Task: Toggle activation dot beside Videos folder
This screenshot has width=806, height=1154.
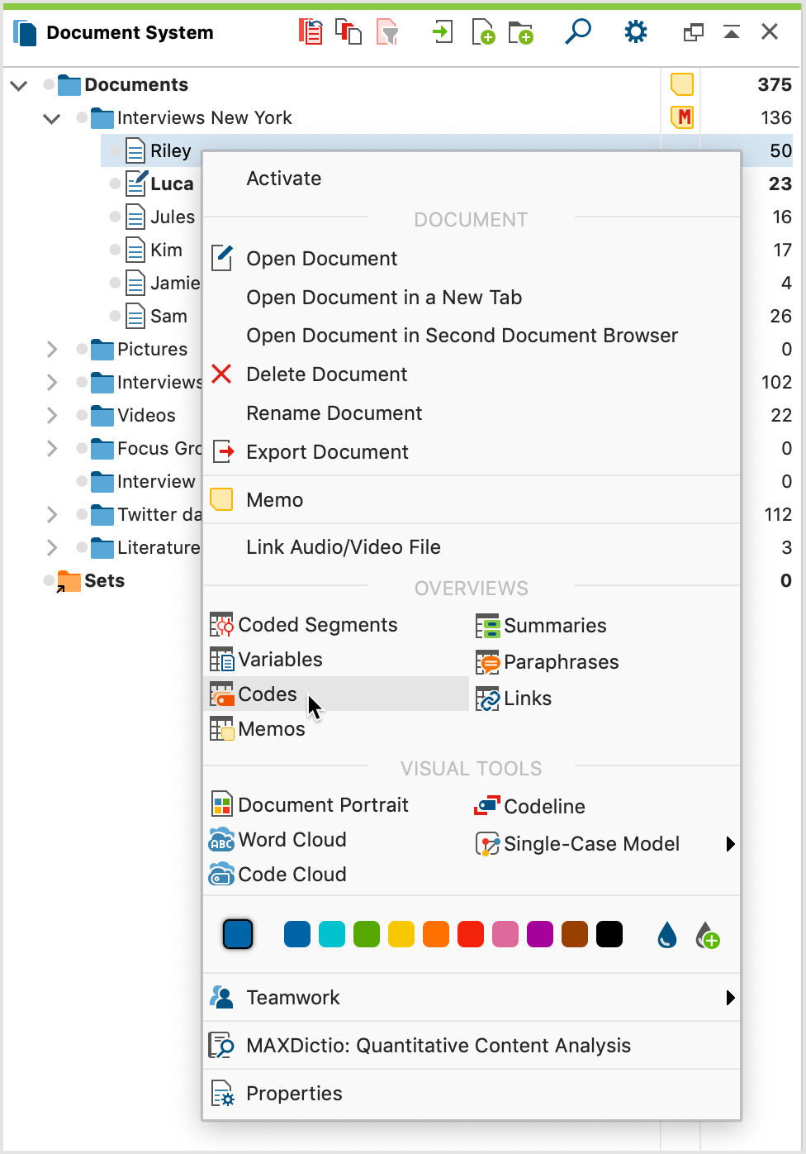Action: pyautogui.click(x=83, y=415)
